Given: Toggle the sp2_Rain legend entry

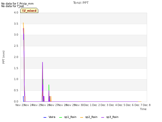Looking at the screenshot, I should point(89,117).
